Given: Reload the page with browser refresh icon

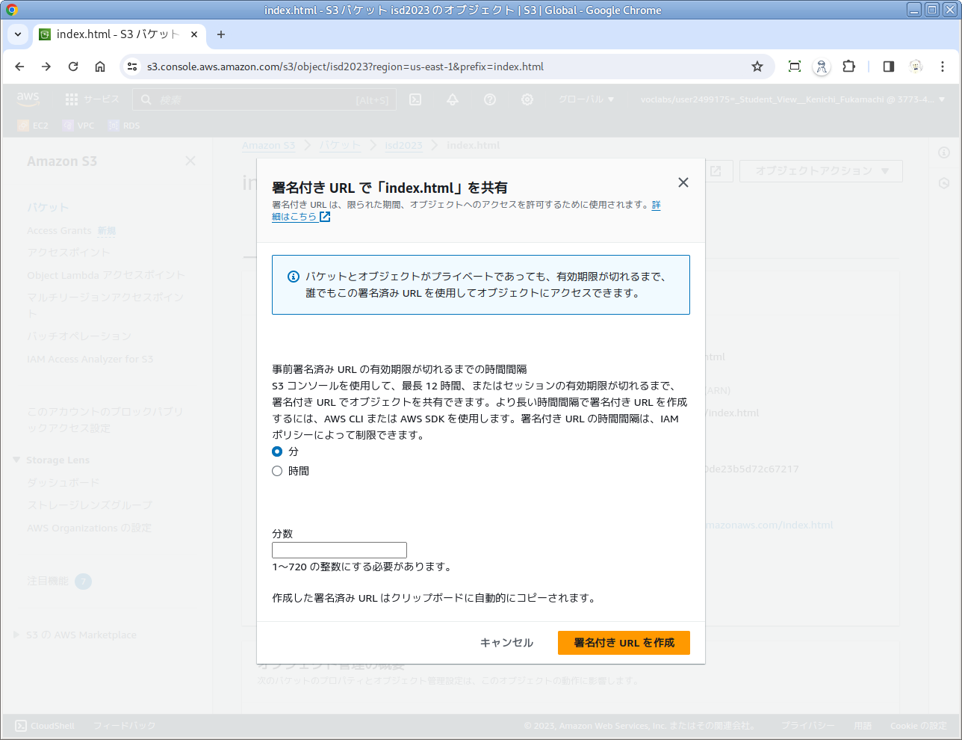Looking at the screenshot, I should (73, 67).
